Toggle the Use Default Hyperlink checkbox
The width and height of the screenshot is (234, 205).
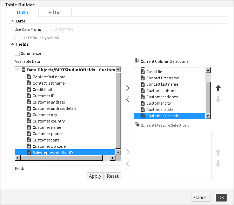(17, 38)
